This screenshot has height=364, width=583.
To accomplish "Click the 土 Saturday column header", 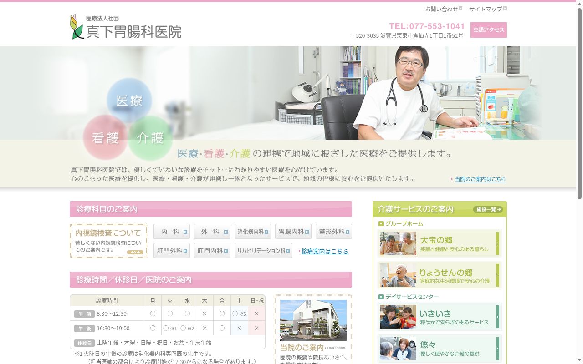I will [x=239, y=301].
